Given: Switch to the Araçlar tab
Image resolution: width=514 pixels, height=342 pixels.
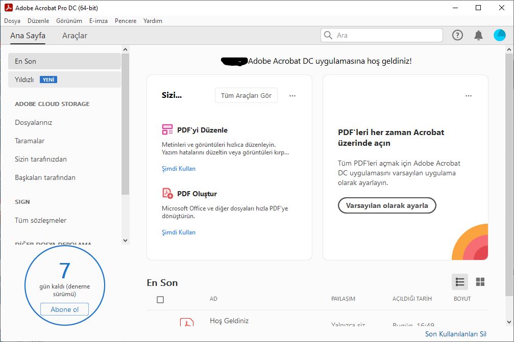Looking at the screenshot, I should tap(75, 35).
